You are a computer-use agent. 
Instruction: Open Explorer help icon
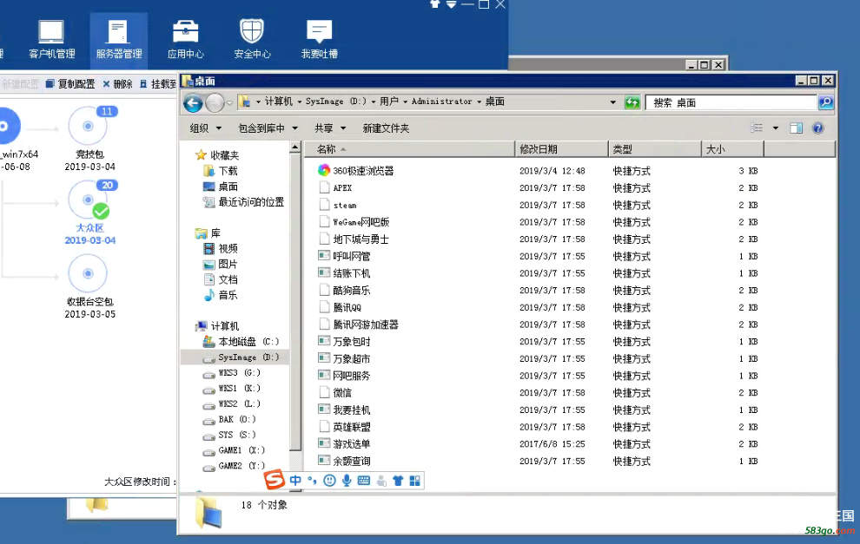pos(817,128)
